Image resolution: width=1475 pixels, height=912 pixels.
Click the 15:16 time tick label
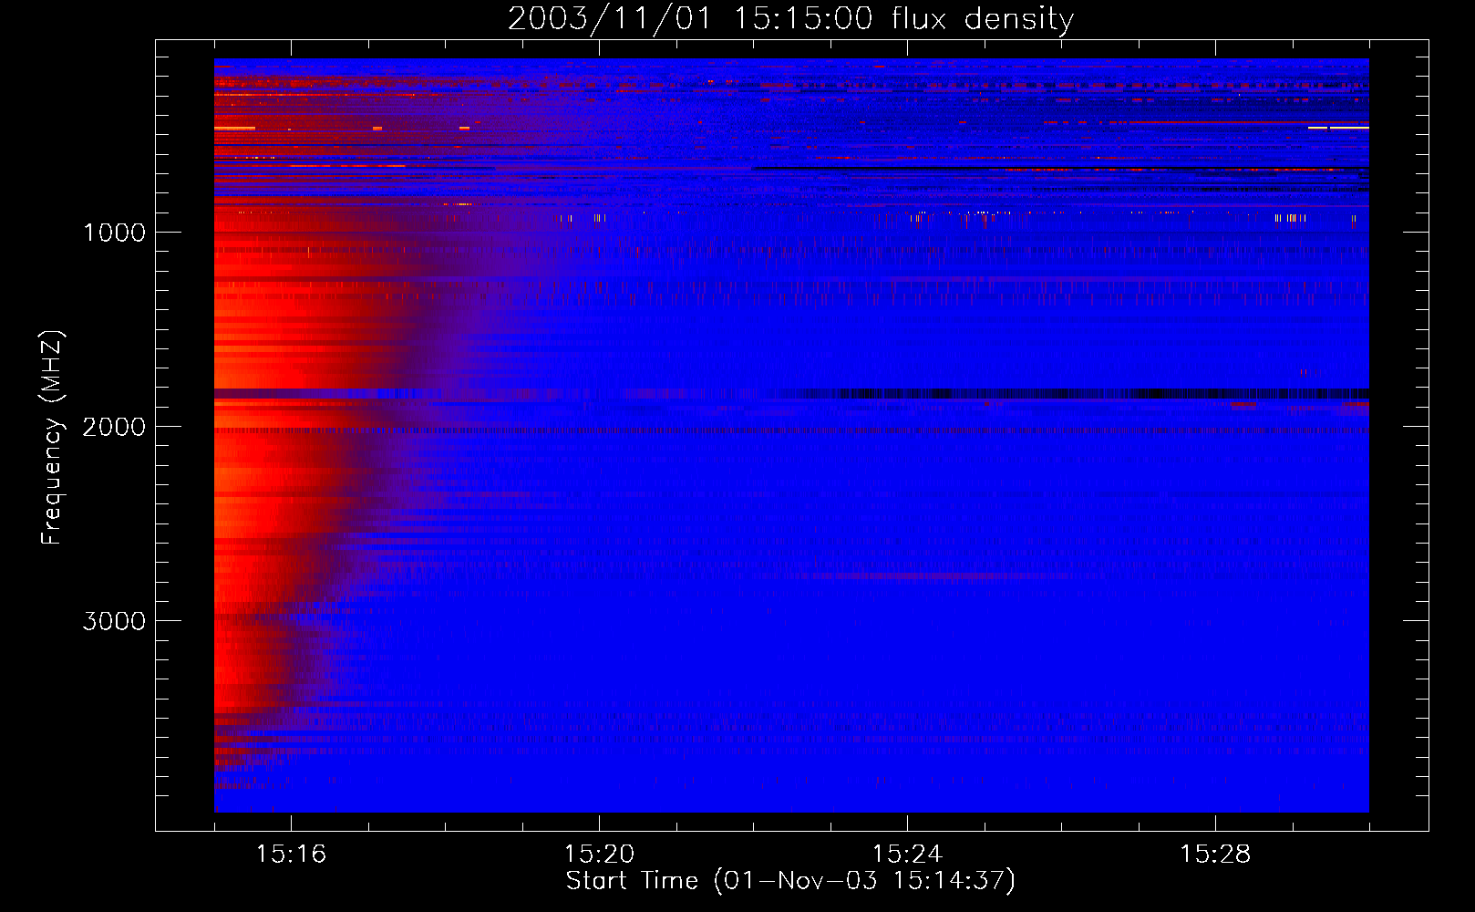point(291,855)
